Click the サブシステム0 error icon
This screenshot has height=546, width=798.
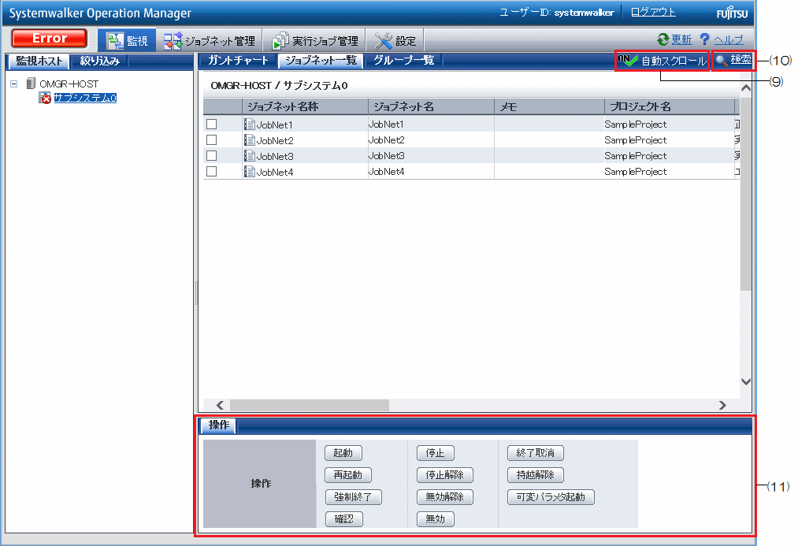[x=45, y=98]
